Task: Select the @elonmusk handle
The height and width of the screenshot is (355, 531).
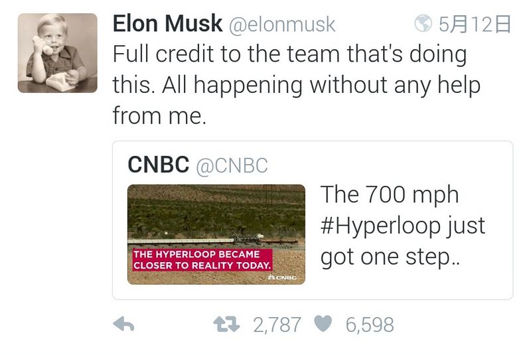Action: click(x=282, y=25)
